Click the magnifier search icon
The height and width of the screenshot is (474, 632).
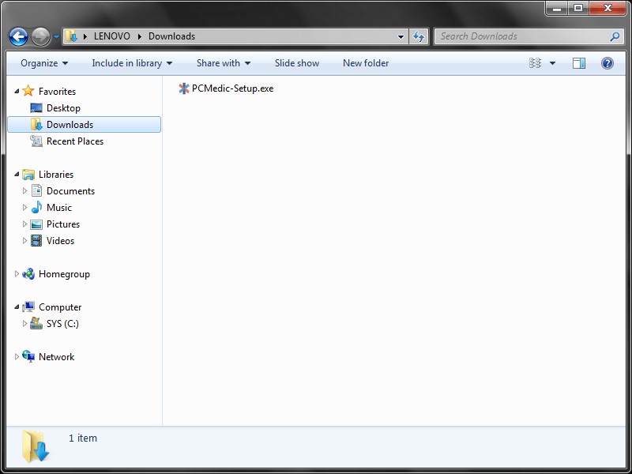pyautogui.click(x=615, y=36)
